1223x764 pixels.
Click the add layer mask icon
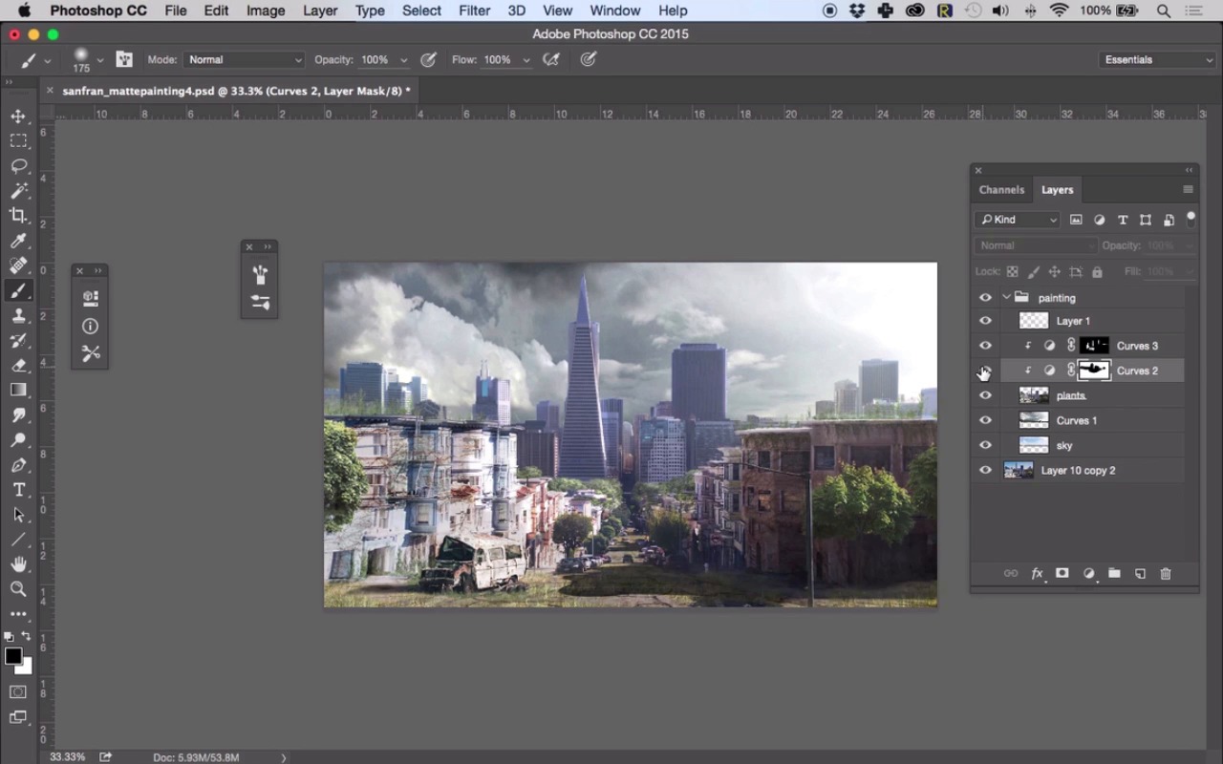point(1062,573)
